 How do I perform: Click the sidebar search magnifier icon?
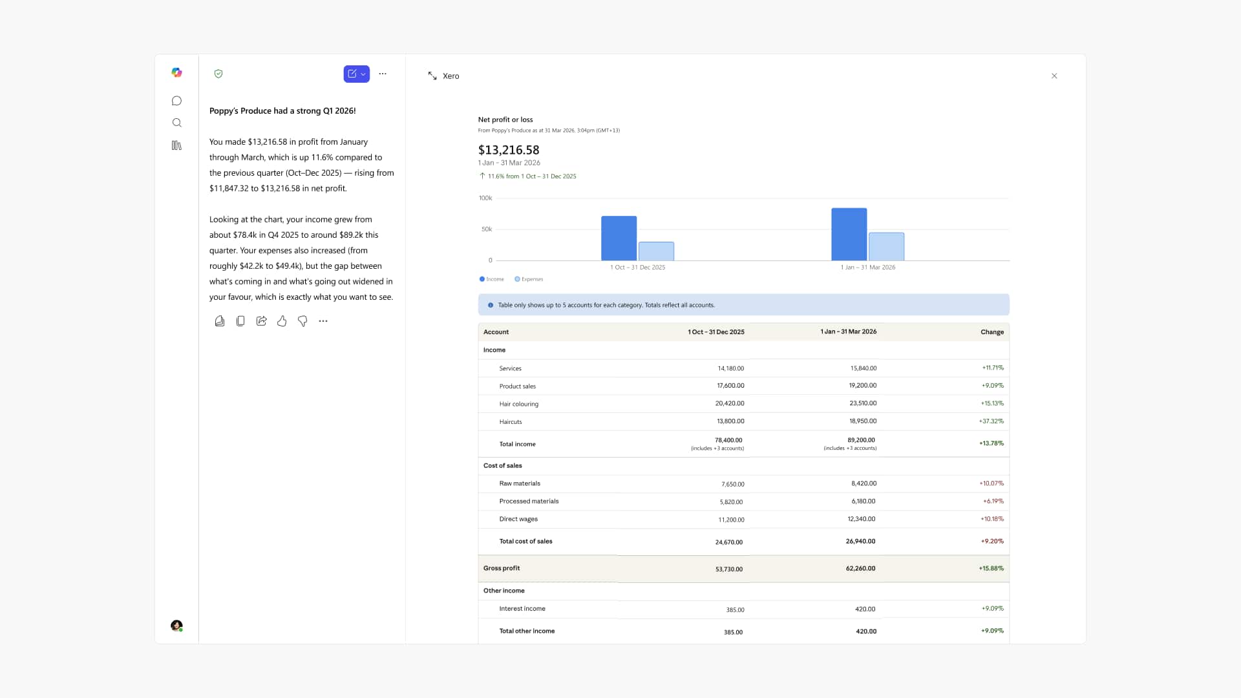click(176, 123)
